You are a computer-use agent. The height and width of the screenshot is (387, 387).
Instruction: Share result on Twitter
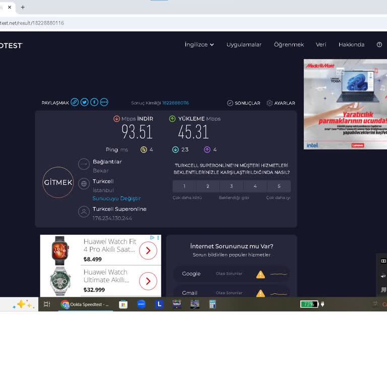(x=85, y=102)
